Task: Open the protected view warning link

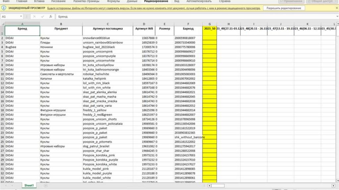Action: 154,8
